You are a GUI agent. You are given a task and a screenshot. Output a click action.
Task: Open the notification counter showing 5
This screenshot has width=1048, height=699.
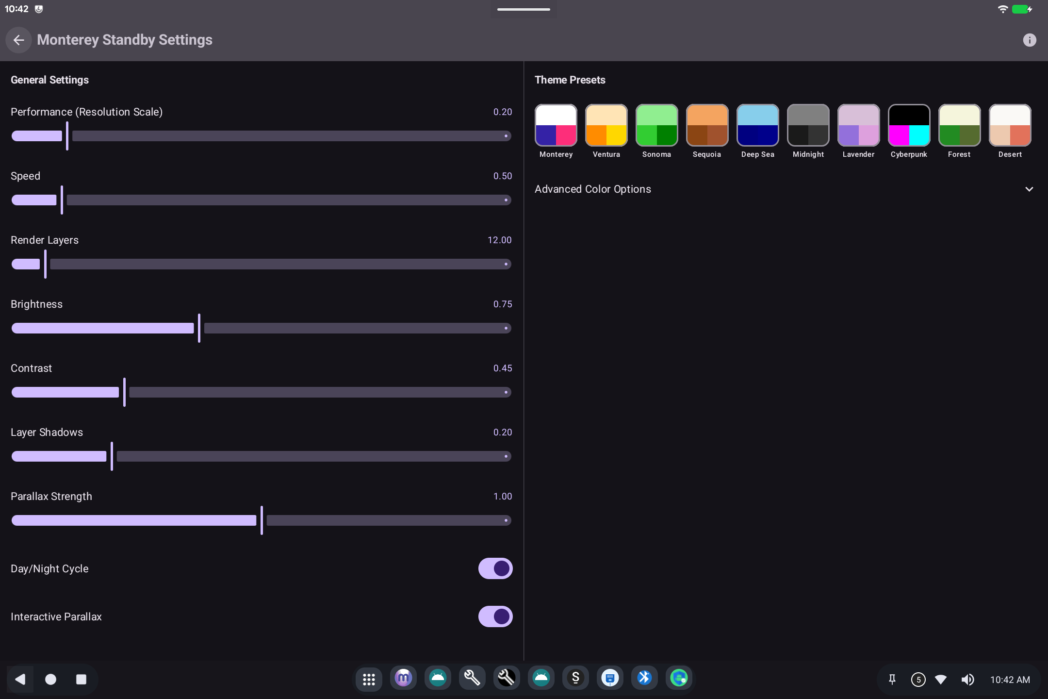point(918,680)
